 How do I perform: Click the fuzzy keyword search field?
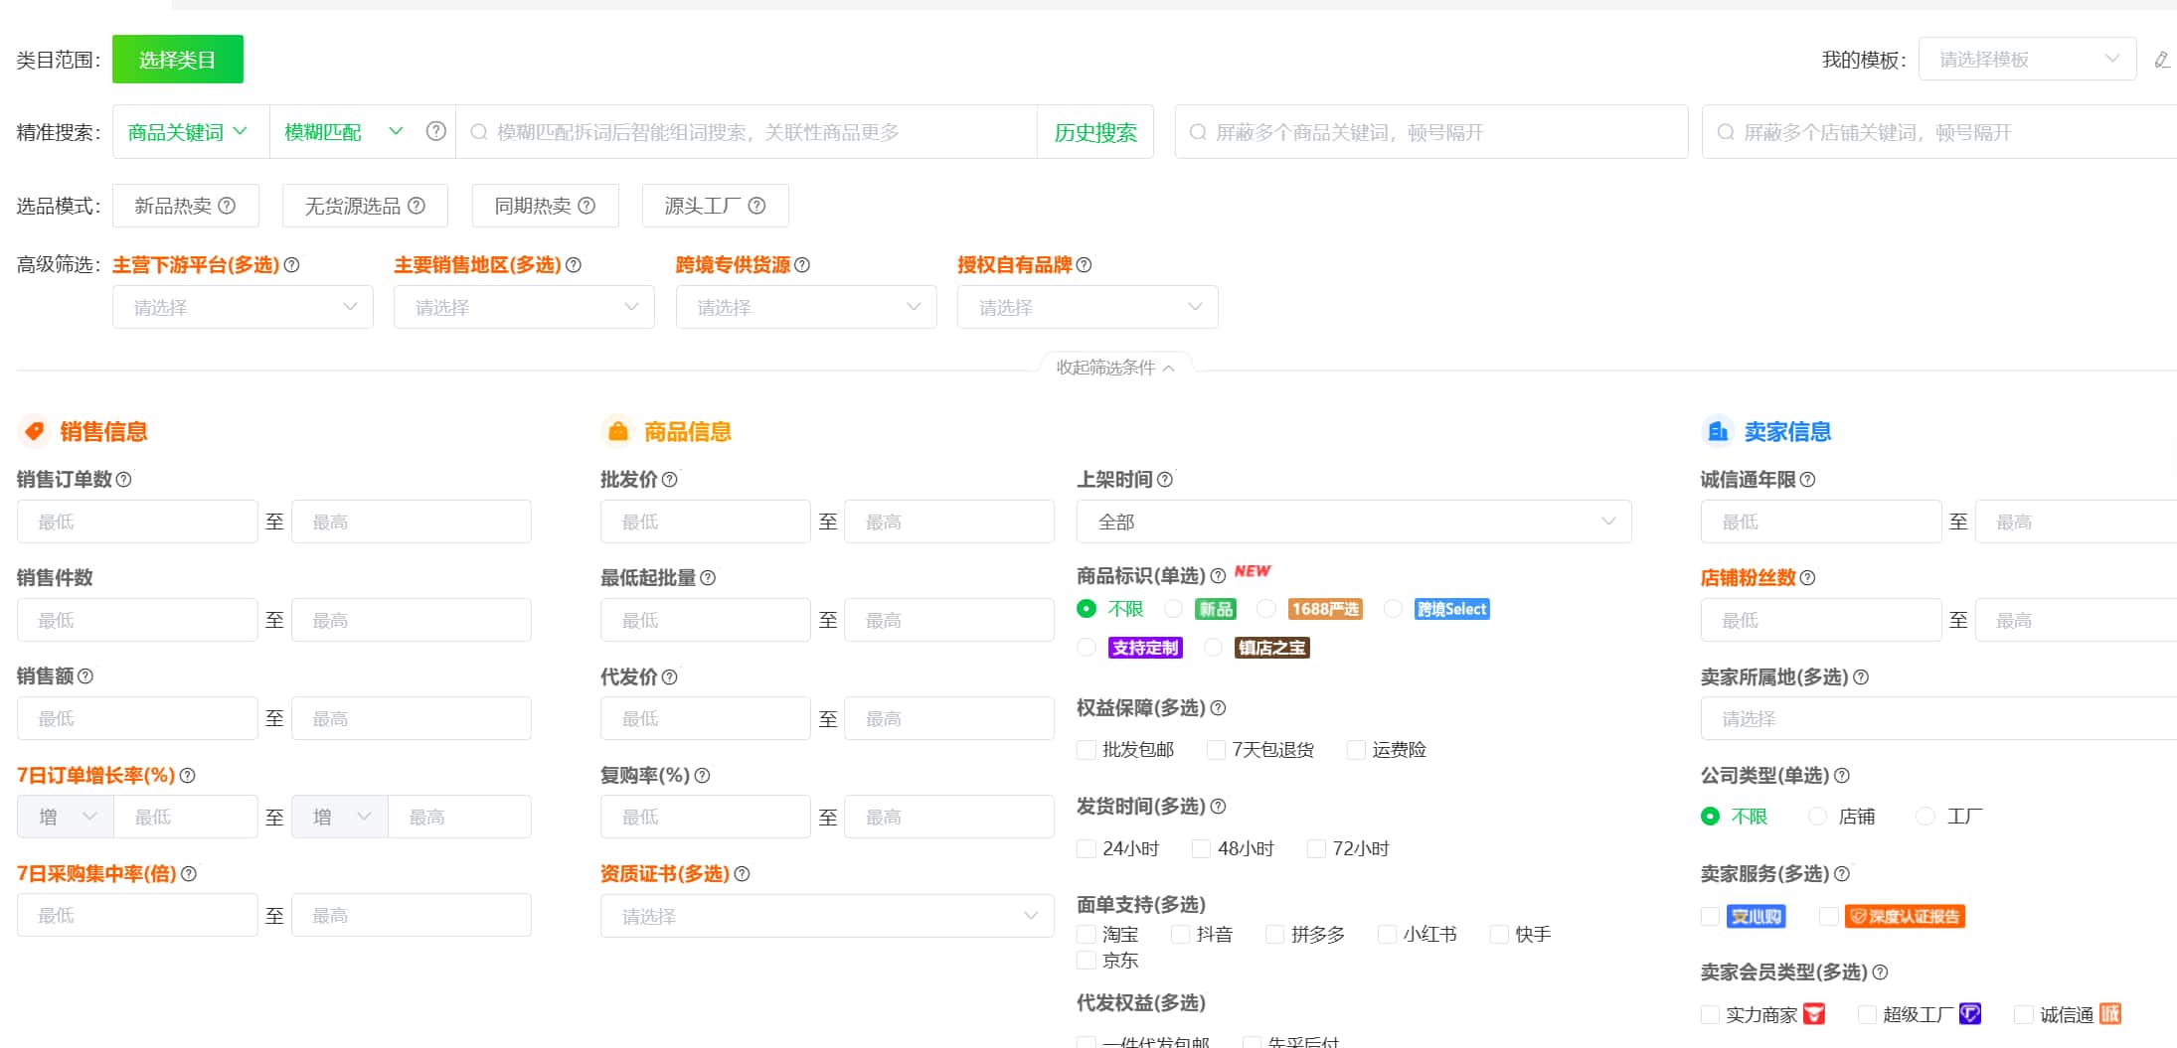point(746,132)
